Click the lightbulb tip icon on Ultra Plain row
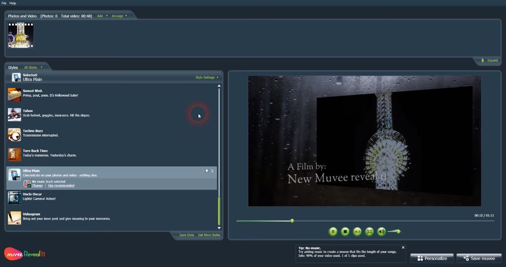Viewport: 506px width, 267px height. [207, 171]
